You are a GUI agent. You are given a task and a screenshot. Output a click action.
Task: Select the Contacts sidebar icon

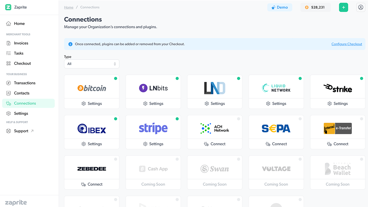[x=9, y=93]
